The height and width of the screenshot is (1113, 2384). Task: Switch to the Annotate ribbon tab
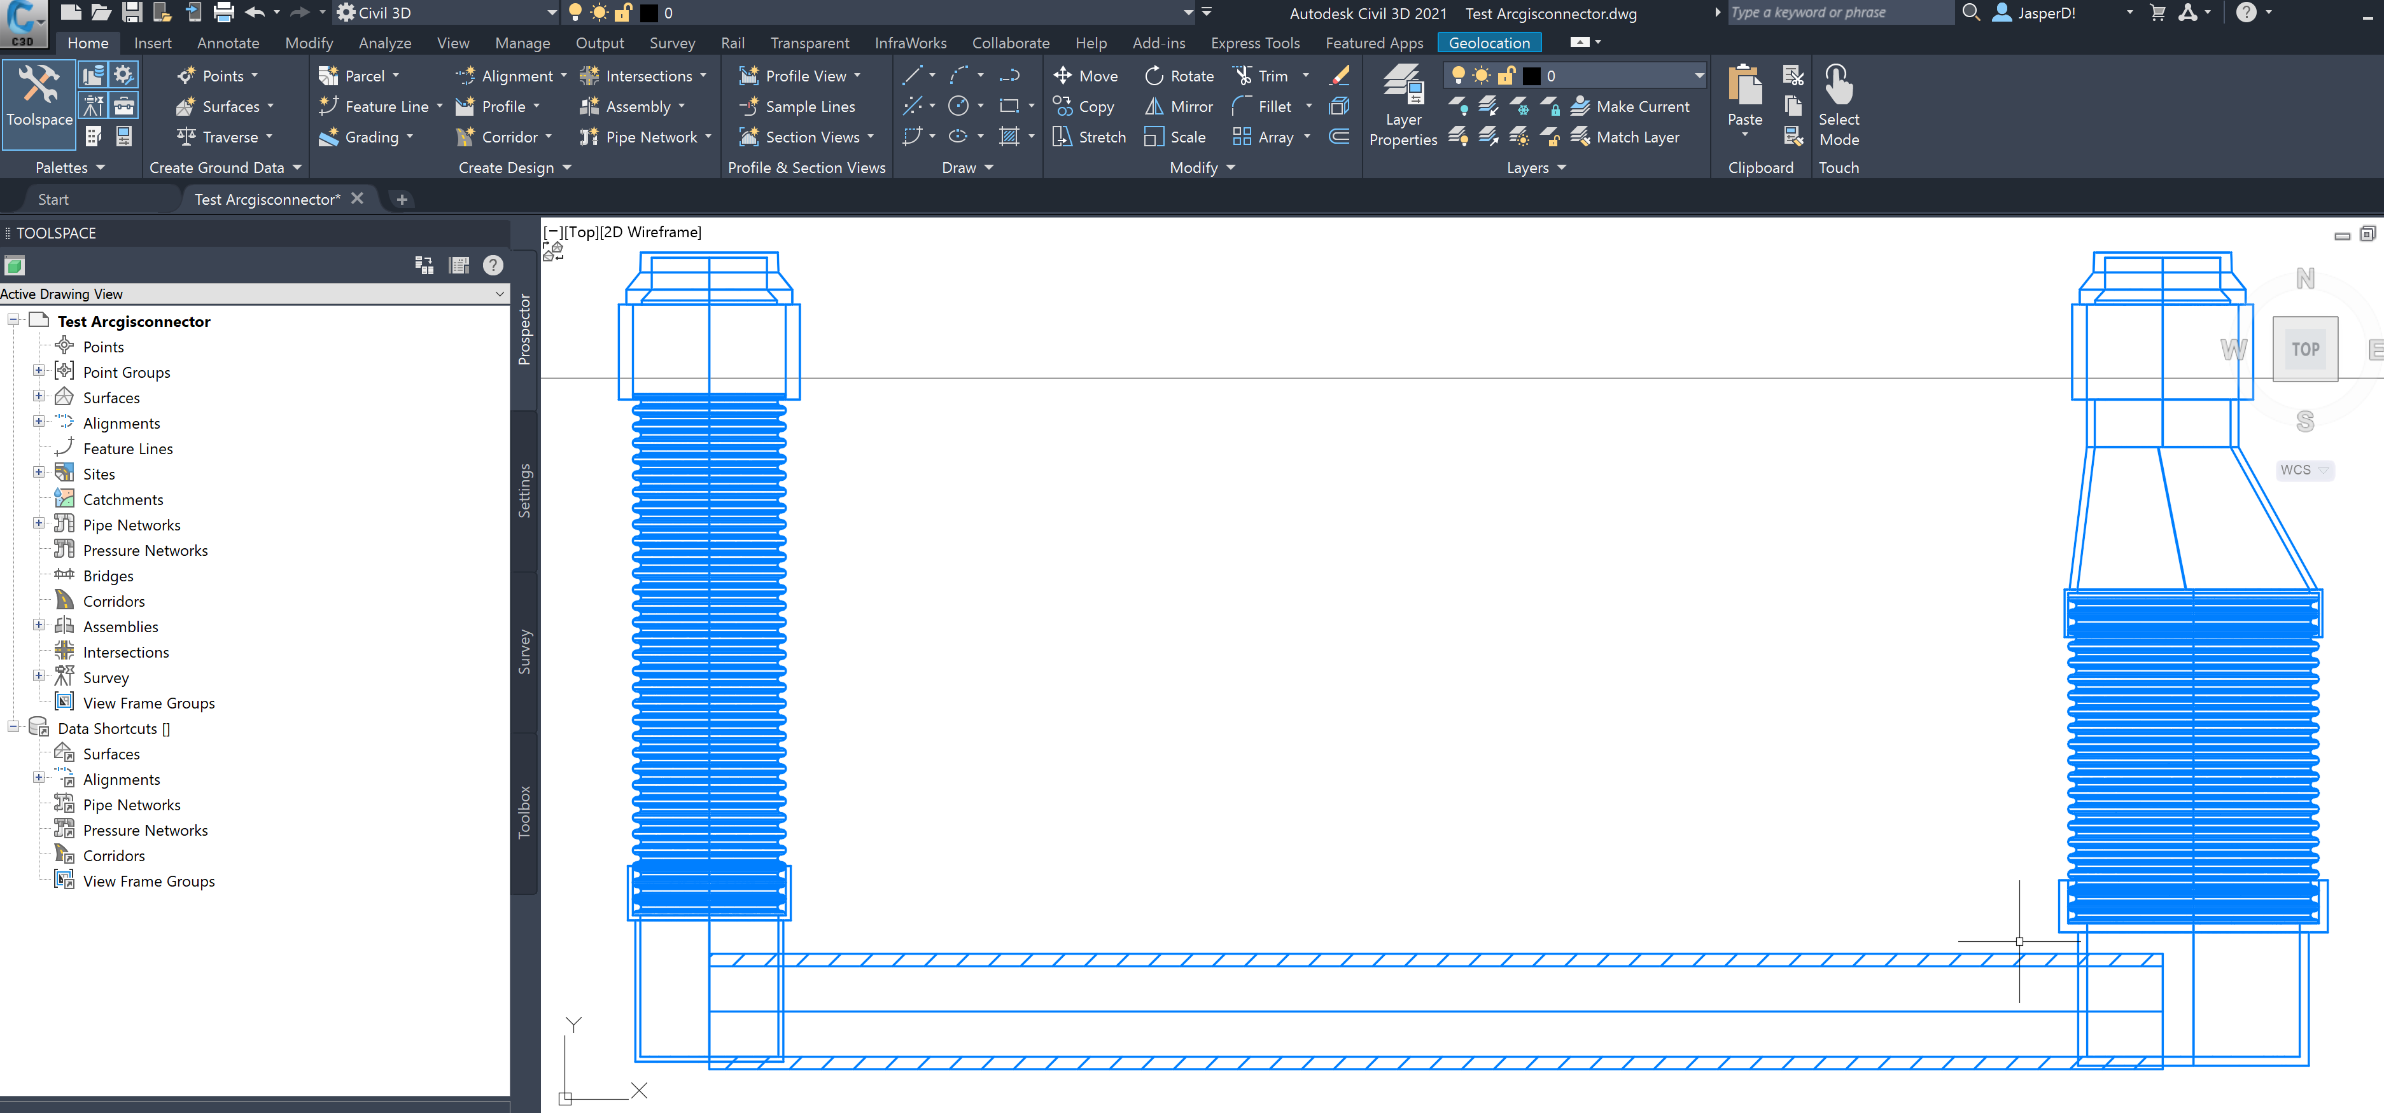[228, 43]
